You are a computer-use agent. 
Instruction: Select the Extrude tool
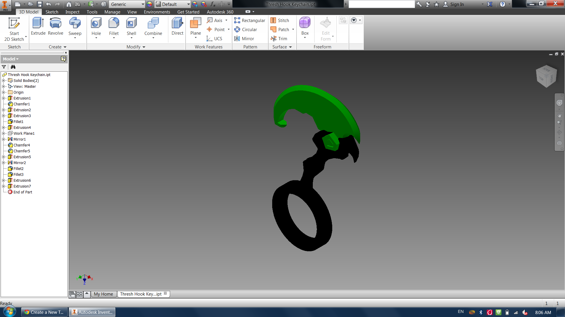coord(38,26)
